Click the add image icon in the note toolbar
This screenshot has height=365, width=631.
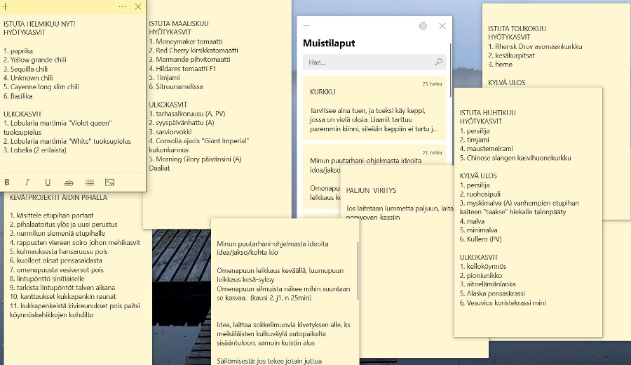point(109,182)
